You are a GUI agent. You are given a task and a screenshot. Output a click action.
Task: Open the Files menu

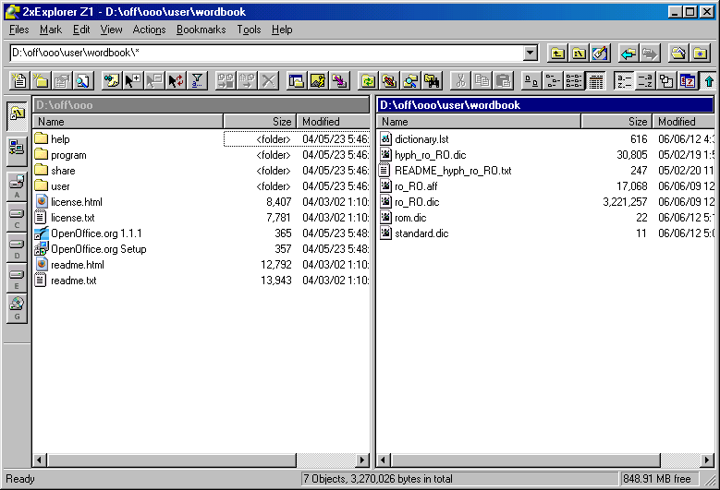click(18, 30)
